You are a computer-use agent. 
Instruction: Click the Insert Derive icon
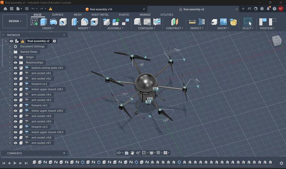[214, 22]
